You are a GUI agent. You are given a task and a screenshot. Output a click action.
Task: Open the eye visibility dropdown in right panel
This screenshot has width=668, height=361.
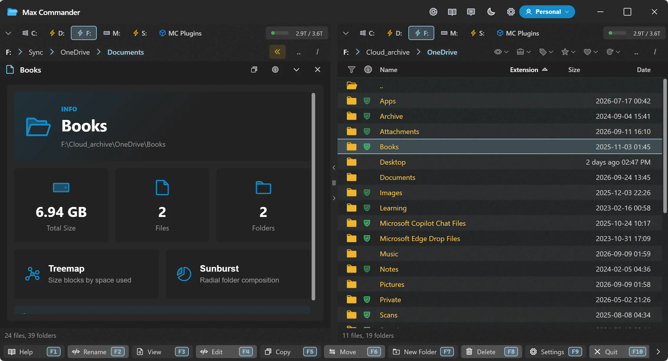point(501,52)
